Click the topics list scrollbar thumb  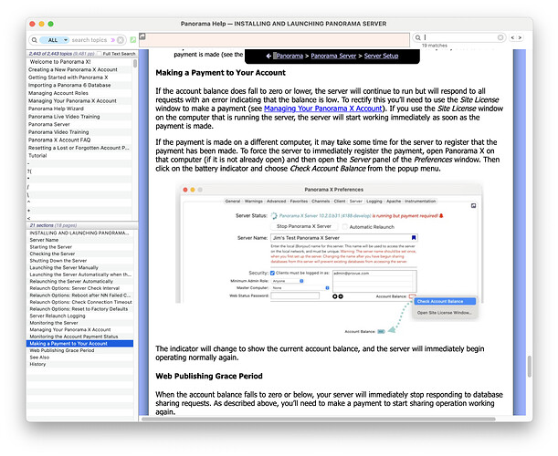[x=135, y=63]
